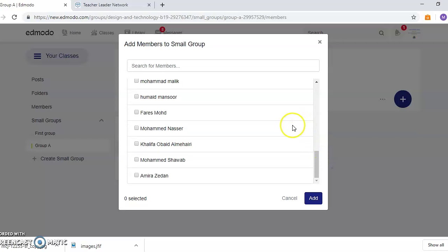Click the blue plus button
Image resolution: width=448 pixels, height=252 pixels.
(x=403, y=99)
